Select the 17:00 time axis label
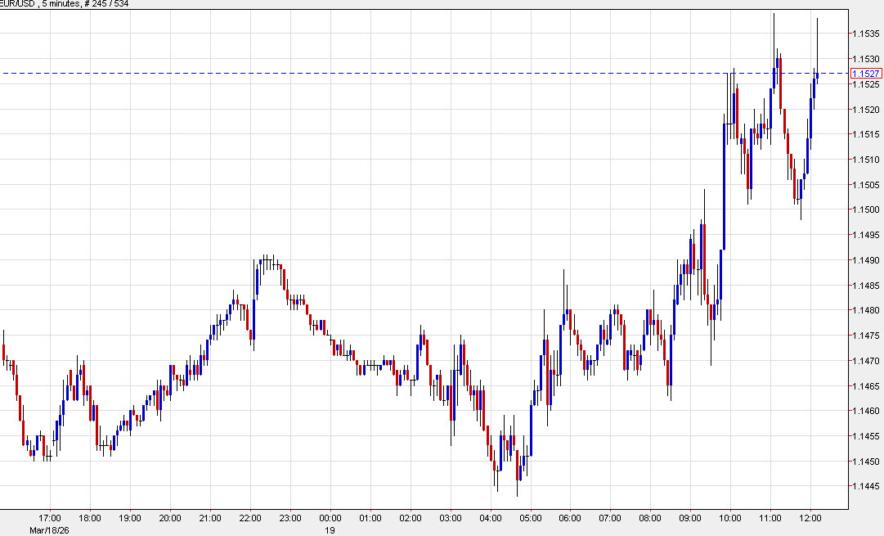This screenshot has width=884, height=536. click(x=50, y=516)
